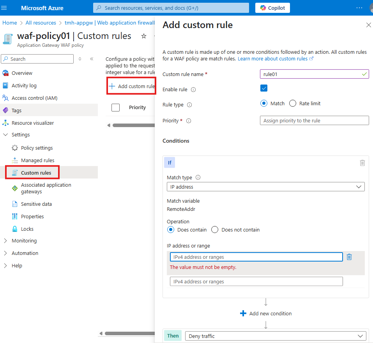Show info tooltip for Match type
373x343 pixels.
coord(198,177)
